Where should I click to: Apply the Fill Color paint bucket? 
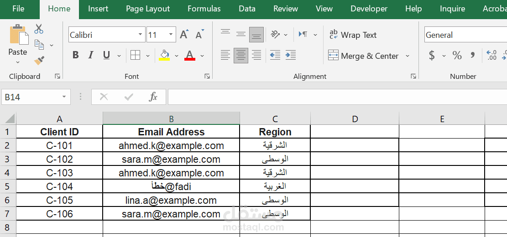[164, 55]
